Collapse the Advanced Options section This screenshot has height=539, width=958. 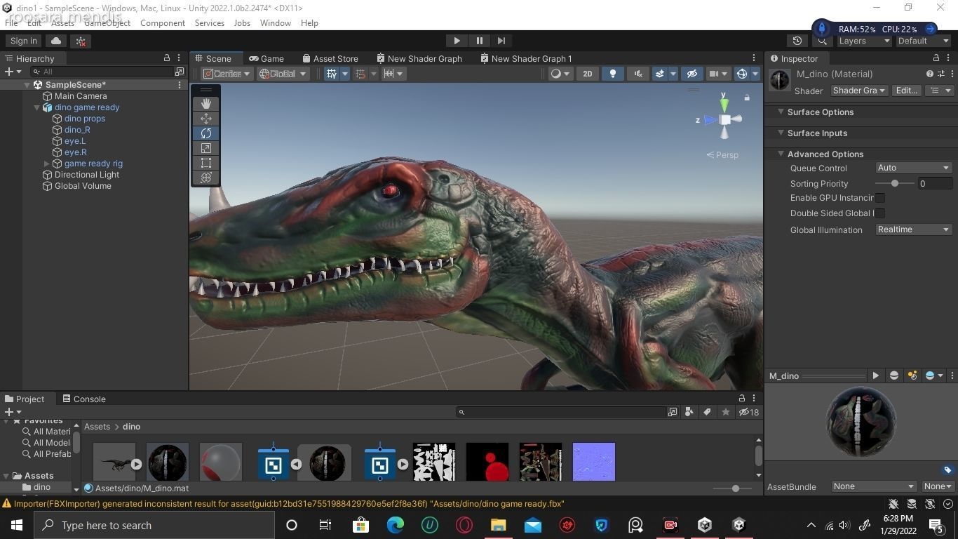pyautogui.click(x=780, y=154)
